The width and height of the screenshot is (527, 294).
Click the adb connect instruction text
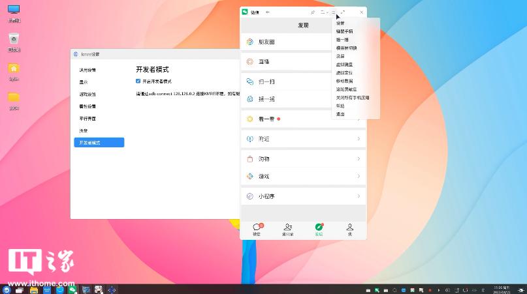(x=187, y=94)
